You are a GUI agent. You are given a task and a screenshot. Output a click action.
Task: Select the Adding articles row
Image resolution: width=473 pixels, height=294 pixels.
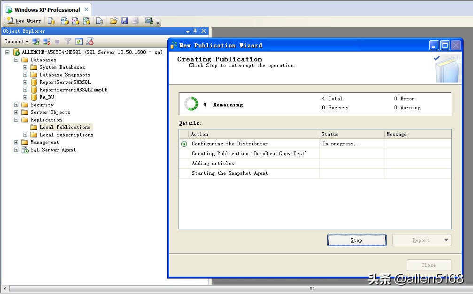tap(315, 163)
